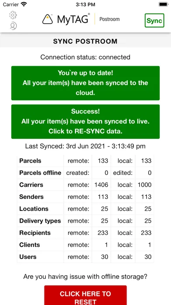Select the Delivery types row
Screen dimensions: 171x305
click(x=85, y=221)
